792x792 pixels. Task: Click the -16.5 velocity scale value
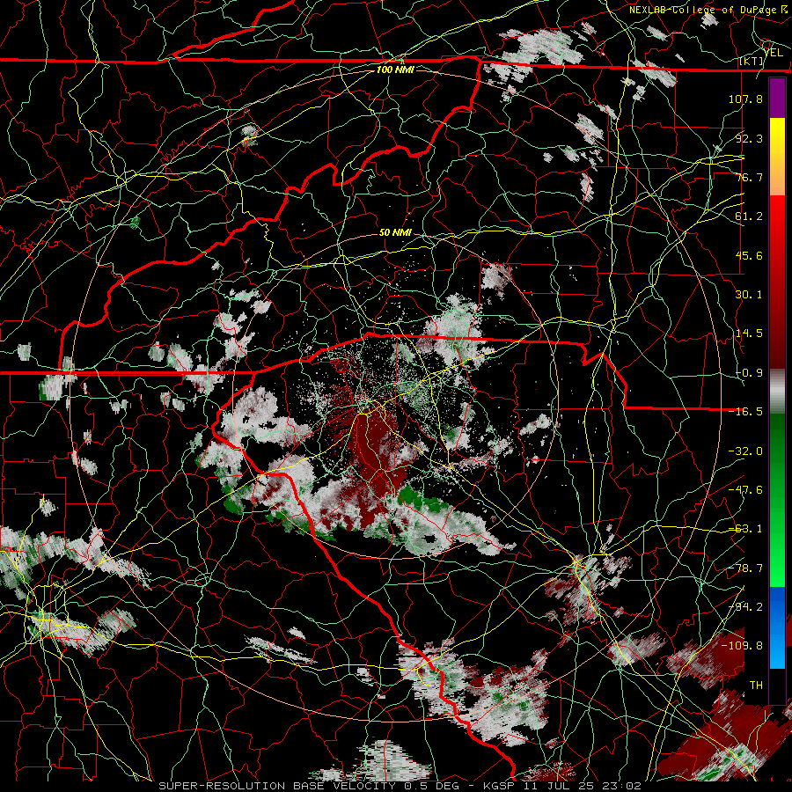point(745,412)
